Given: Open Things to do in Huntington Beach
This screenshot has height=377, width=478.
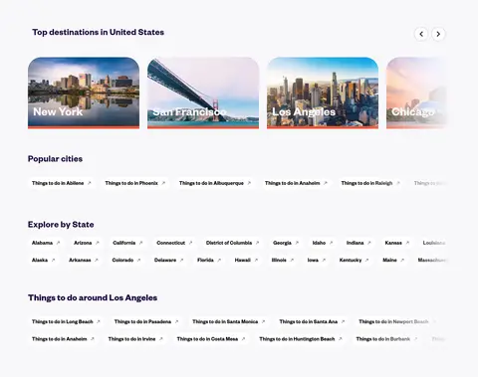Looking at the screenshot, I should coord(301,339).
